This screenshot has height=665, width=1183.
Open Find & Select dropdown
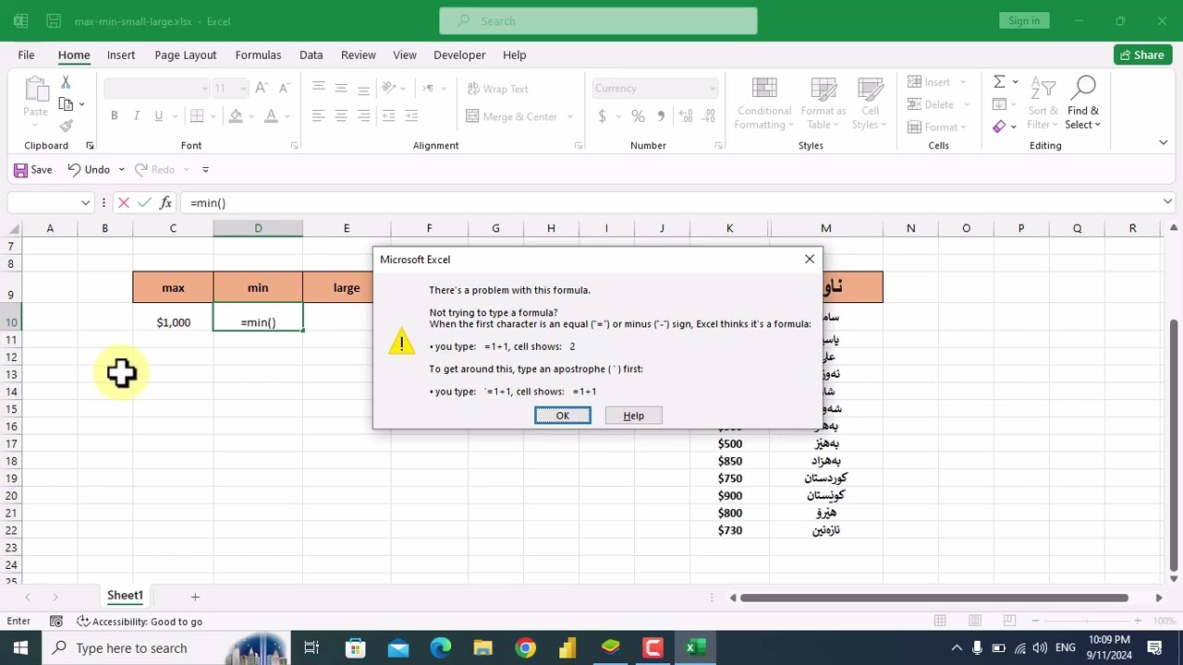pyautogui.click(x=1083, y=103)
